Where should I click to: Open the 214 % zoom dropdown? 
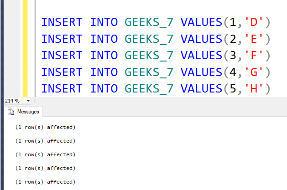coord(28,101)
